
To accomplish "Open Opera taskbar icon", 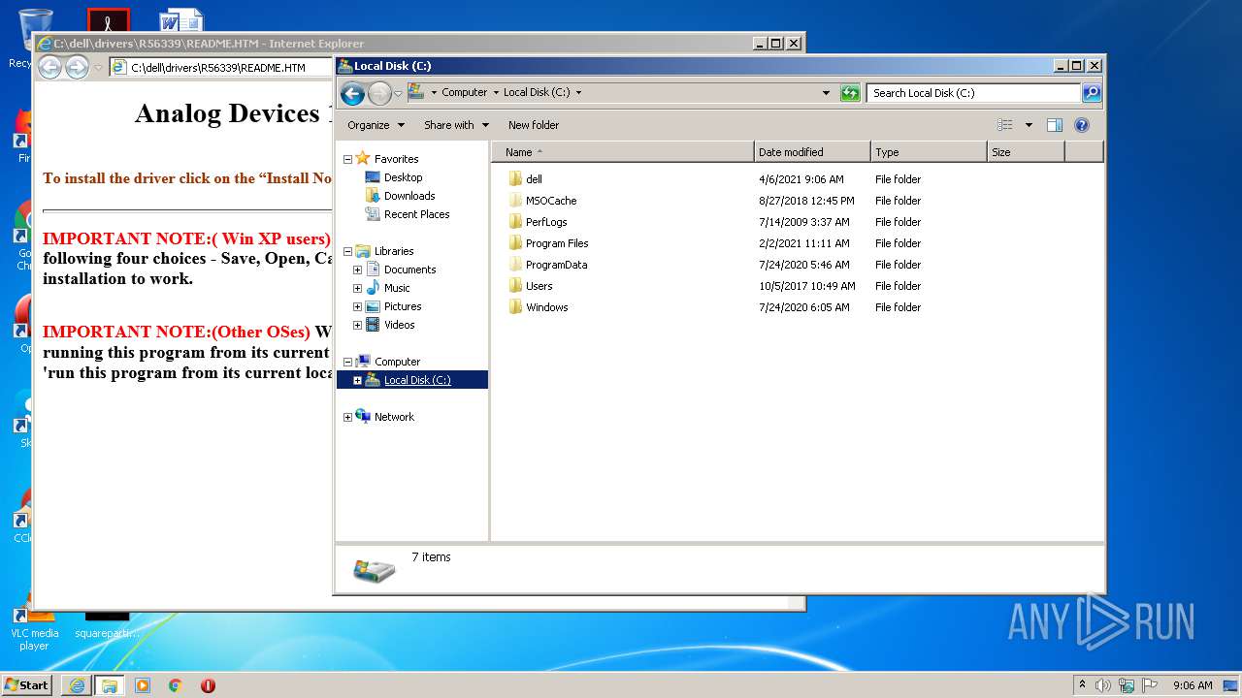I will 208,685.
